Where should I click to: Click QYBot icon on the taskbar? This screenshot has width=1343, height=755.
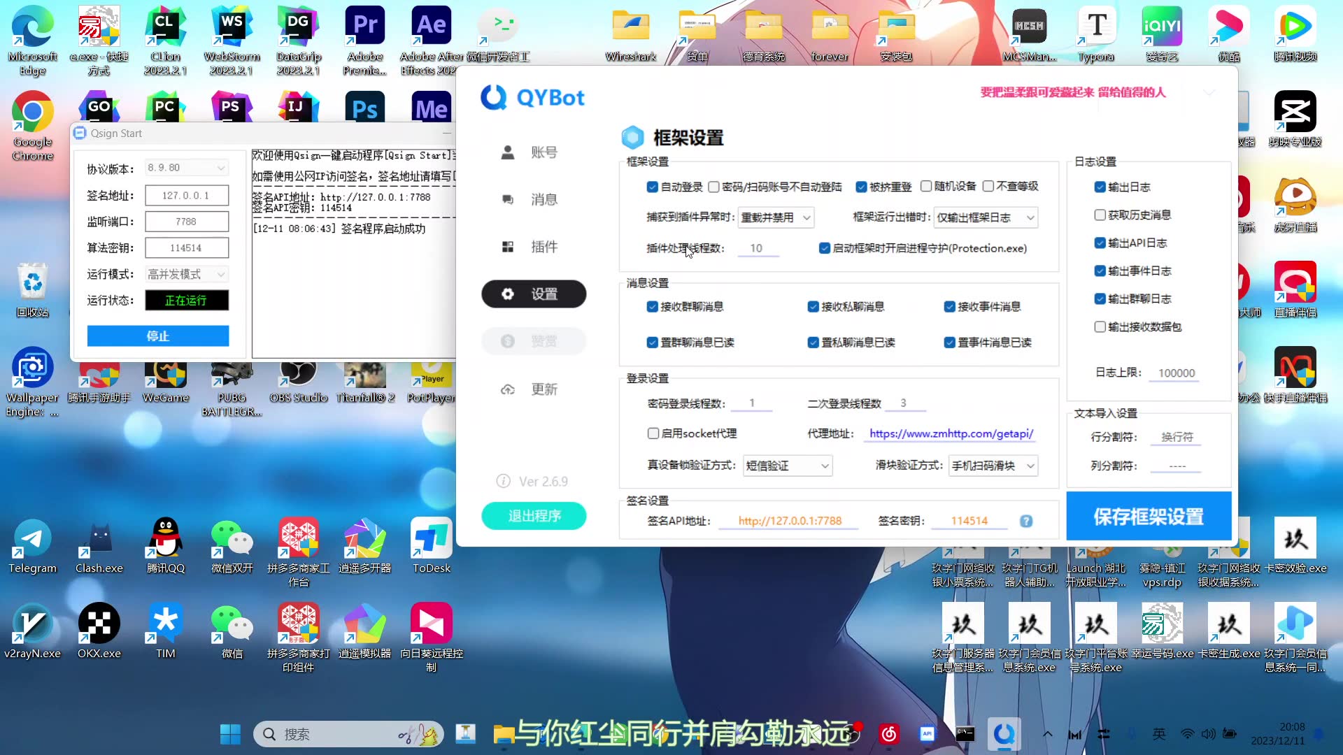point(1004,734)
